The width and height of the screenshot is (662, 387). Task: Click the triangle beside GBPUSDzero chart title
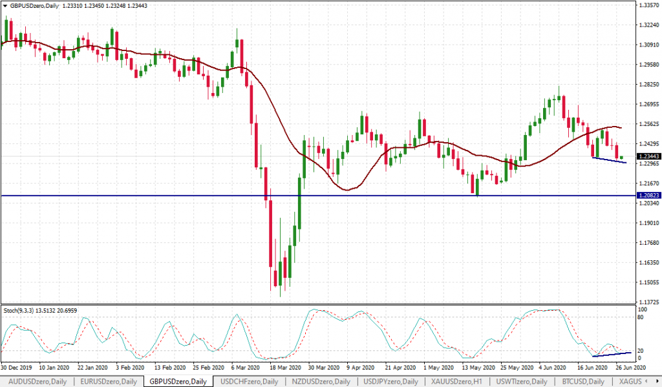point(5,6)
